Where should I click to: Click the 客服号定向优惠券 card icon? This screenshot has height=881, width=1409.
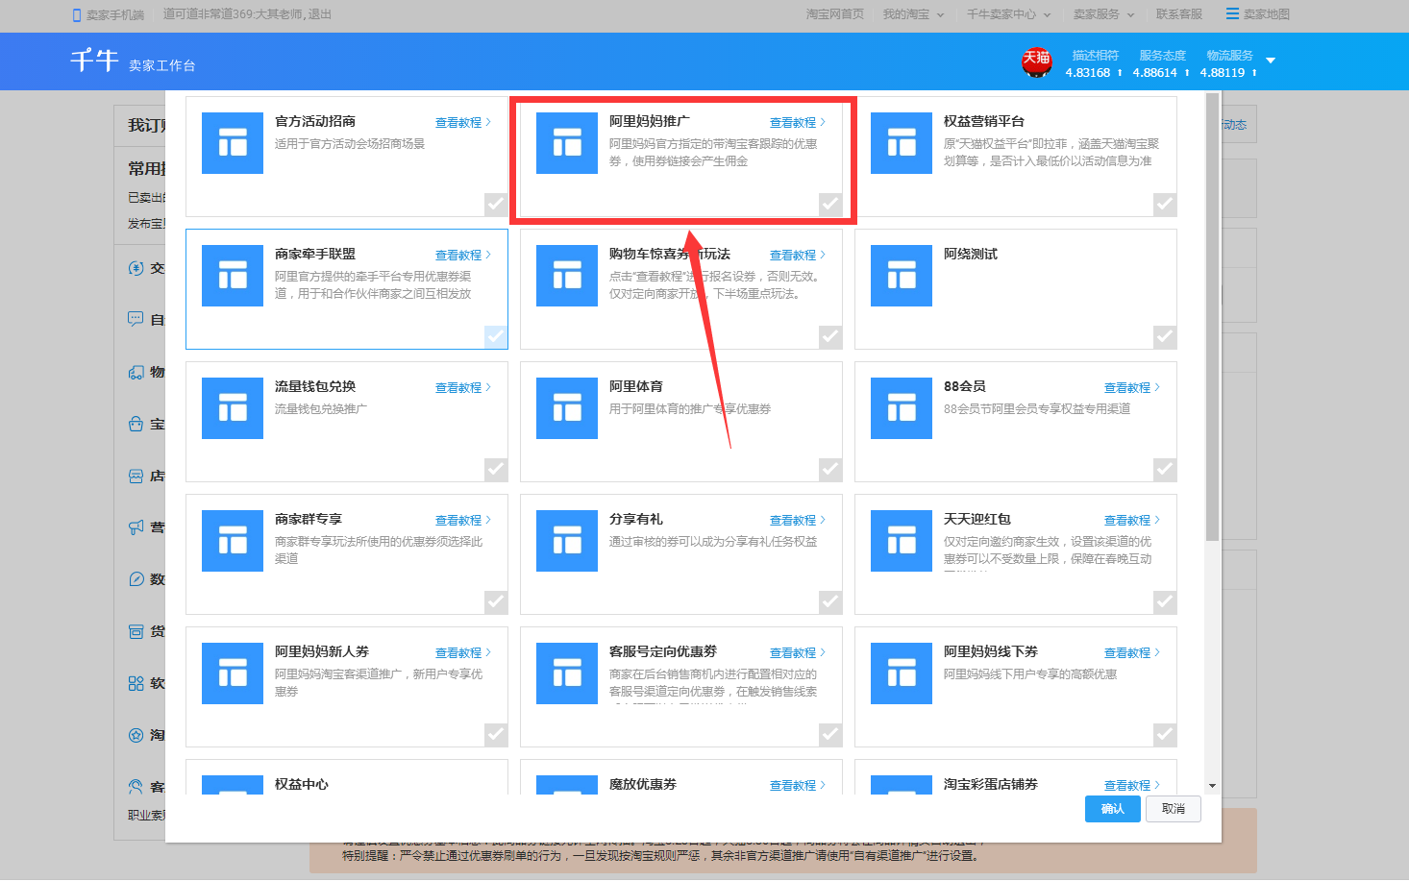[x=567, y=673]
